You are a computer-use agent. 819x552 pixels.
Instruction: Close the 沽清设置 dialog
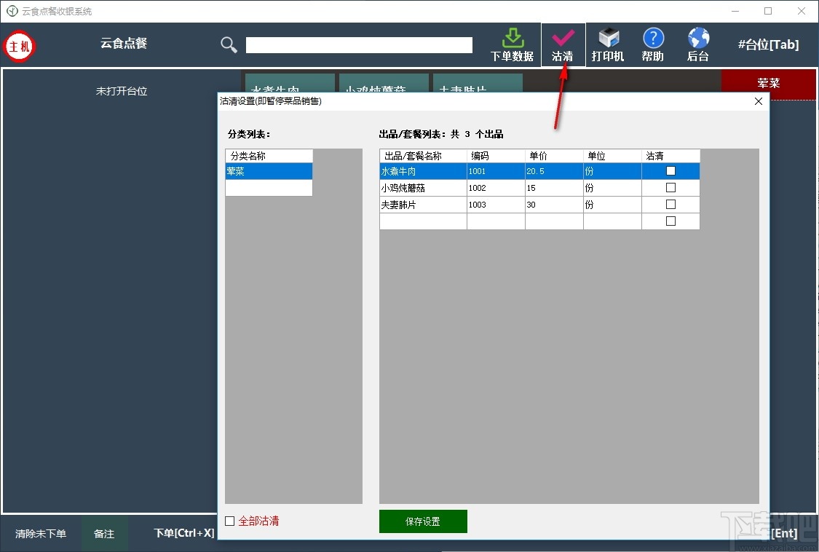[759, 101]
